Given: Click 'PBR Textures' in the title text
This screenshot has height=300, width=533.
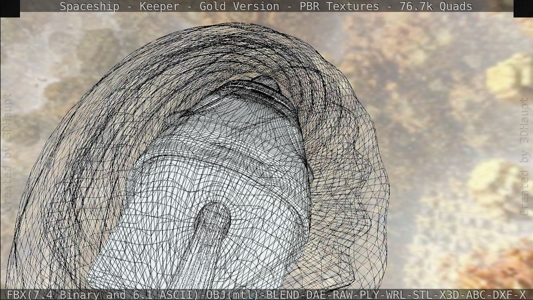Looking at the screenshot, I should pyautogui.click(x=339, y=6).
